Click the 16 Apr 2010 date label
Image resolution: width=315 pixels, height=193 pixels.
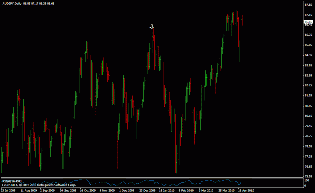[246, 190]
